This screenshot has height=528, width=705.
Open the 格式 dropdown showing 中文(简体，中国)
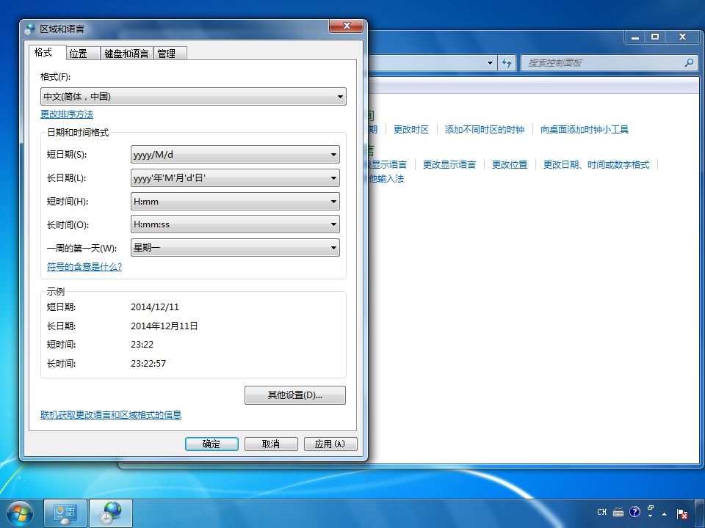[x=193, y=97]
